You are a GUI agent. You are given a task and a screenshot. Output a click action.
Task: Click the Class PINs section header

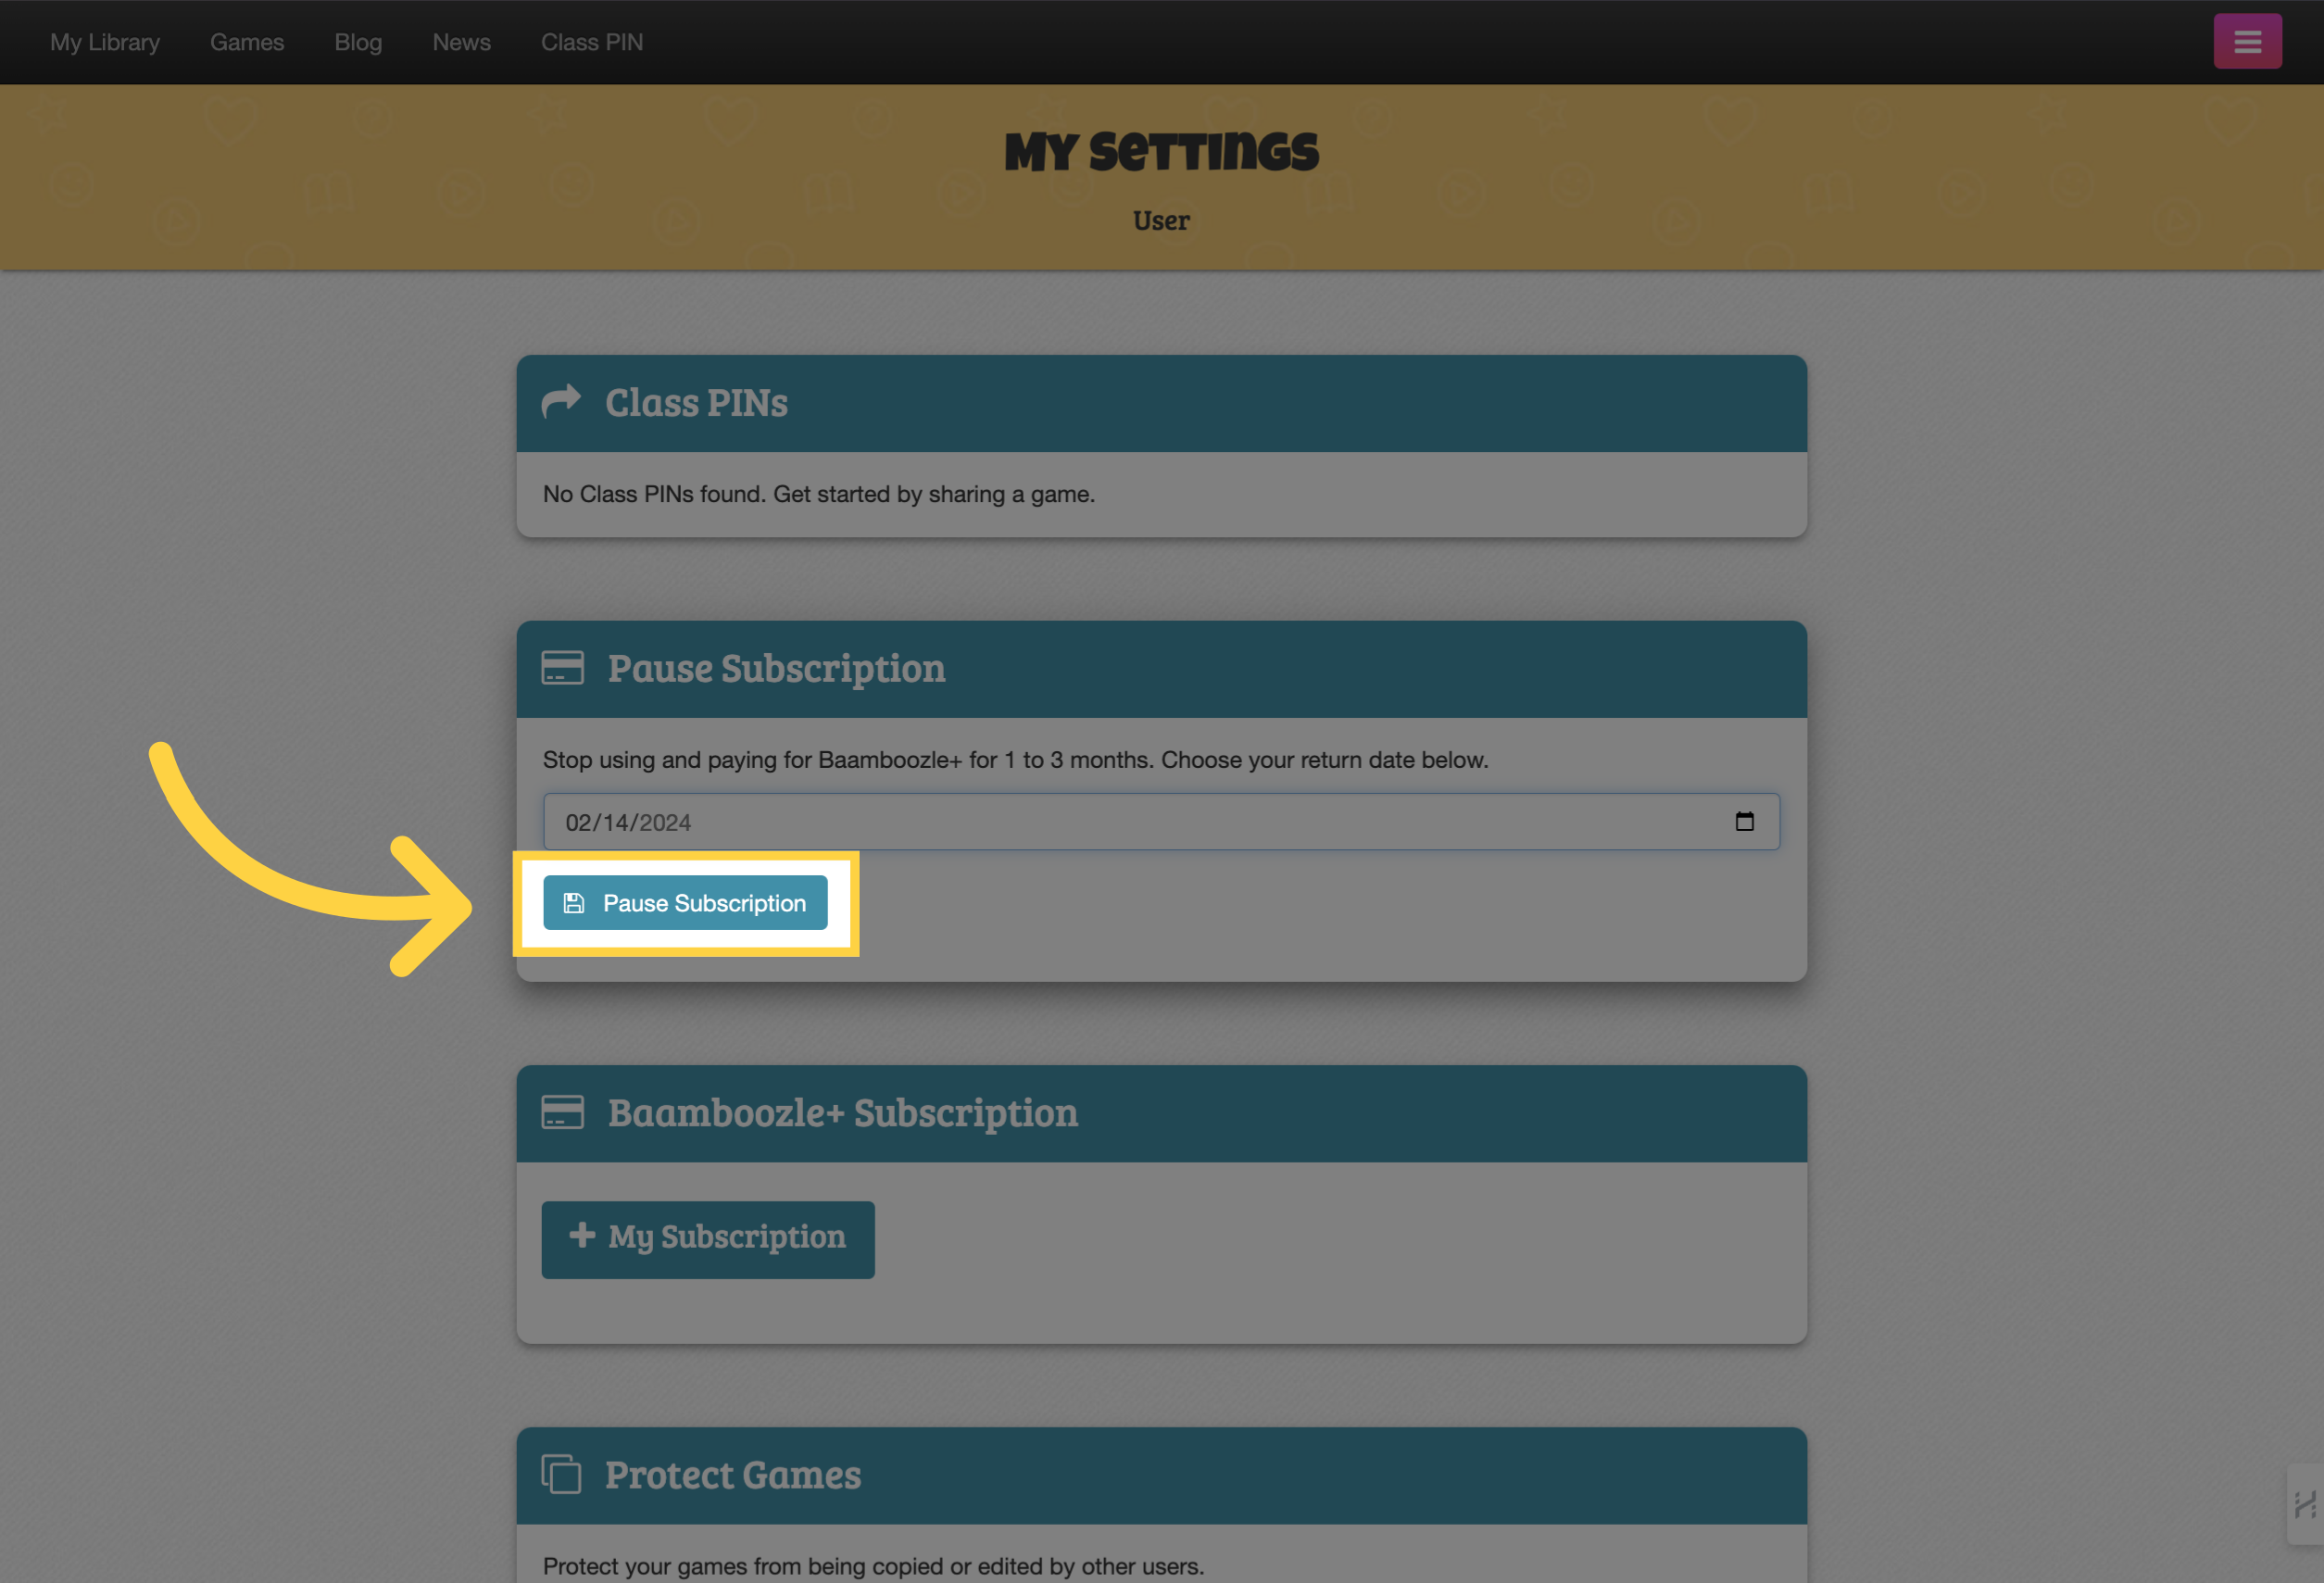[1161, 403]
